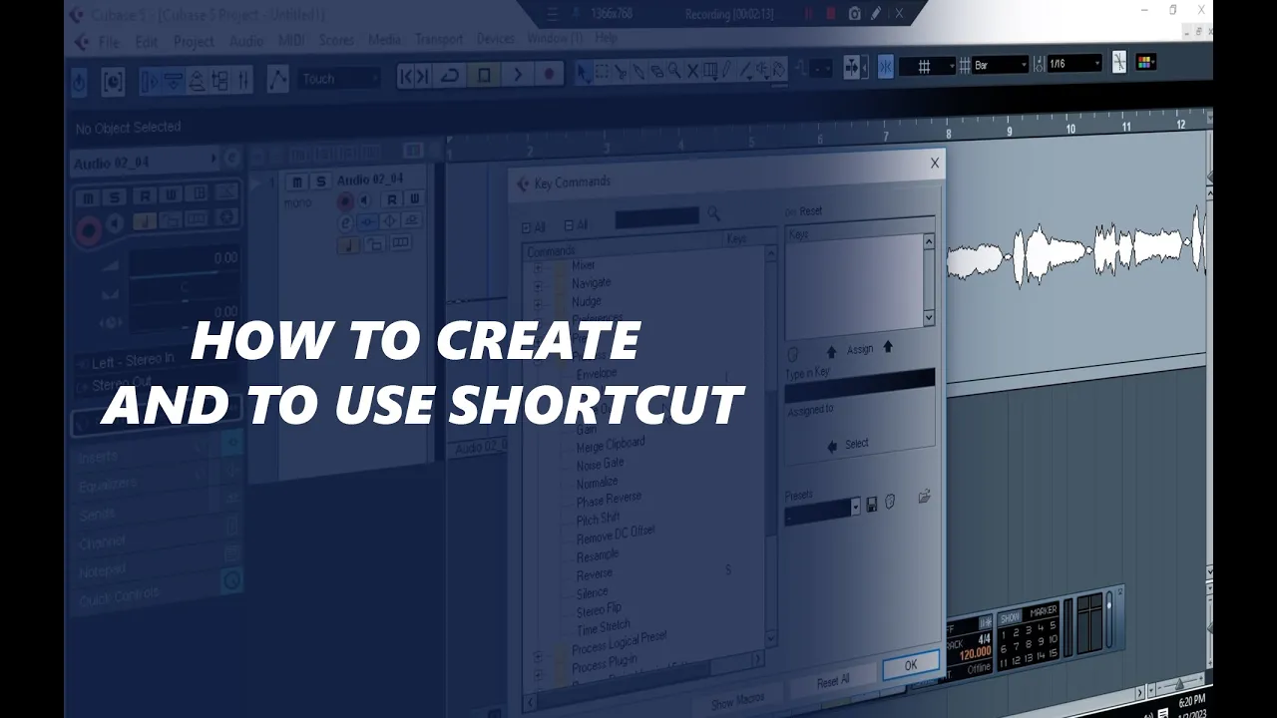1277x718 pixels.
Task: Select the Zoom magnifier tool
Action: 674,71
